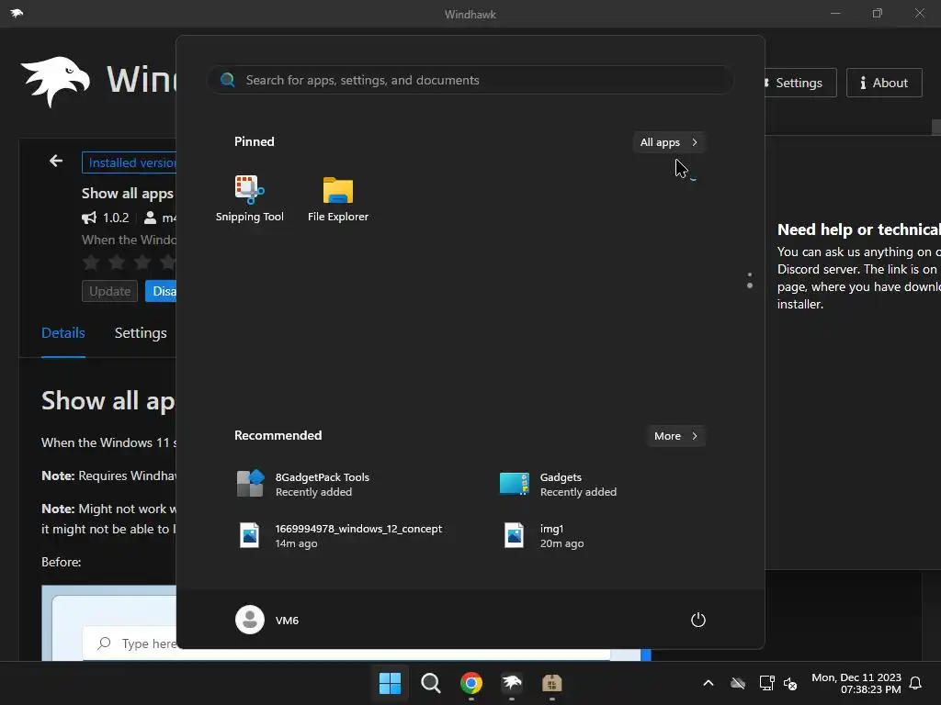Open File Explorer from pinned apps
This screenshot has height=705, width=941.
[x=338, y=198]
